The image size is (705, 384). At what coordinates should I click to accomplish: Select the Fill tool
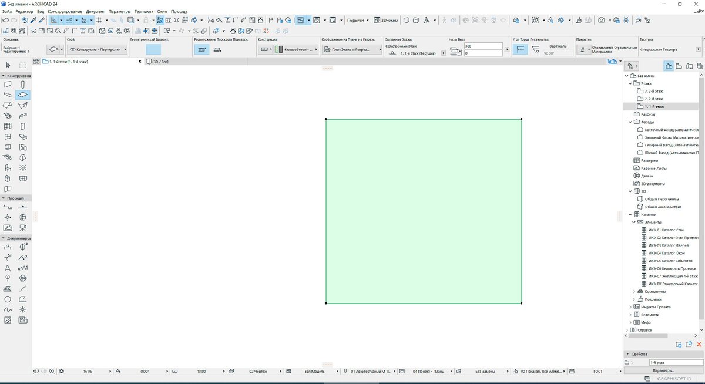8,288
